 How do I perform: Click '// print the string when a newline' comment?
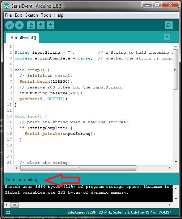[x=74, y=122]
